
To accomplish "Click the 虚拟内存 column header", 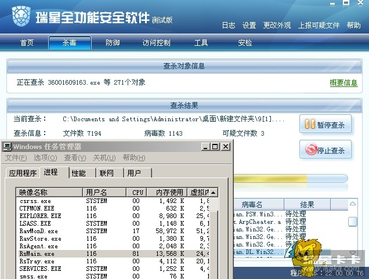I will [x=198, y=193].
